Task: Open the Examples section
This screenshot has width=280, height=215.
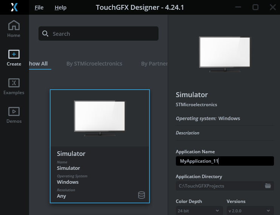Action: (x=14, y=86)
